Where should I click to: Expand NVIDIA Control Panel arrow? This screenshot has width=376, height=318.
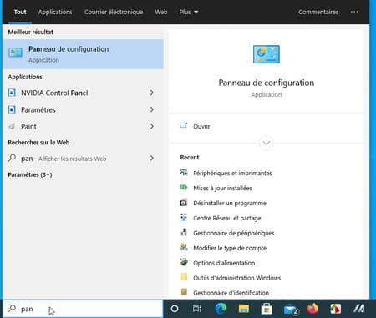pos(152,93)
